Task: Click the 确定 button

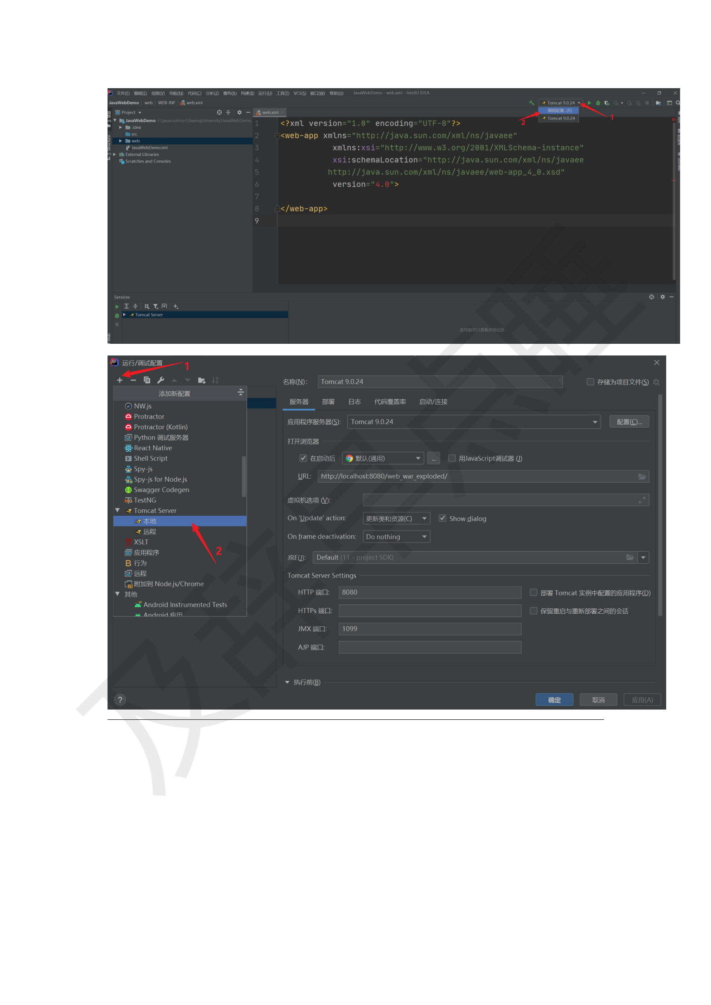Action: tap(554, 700)
